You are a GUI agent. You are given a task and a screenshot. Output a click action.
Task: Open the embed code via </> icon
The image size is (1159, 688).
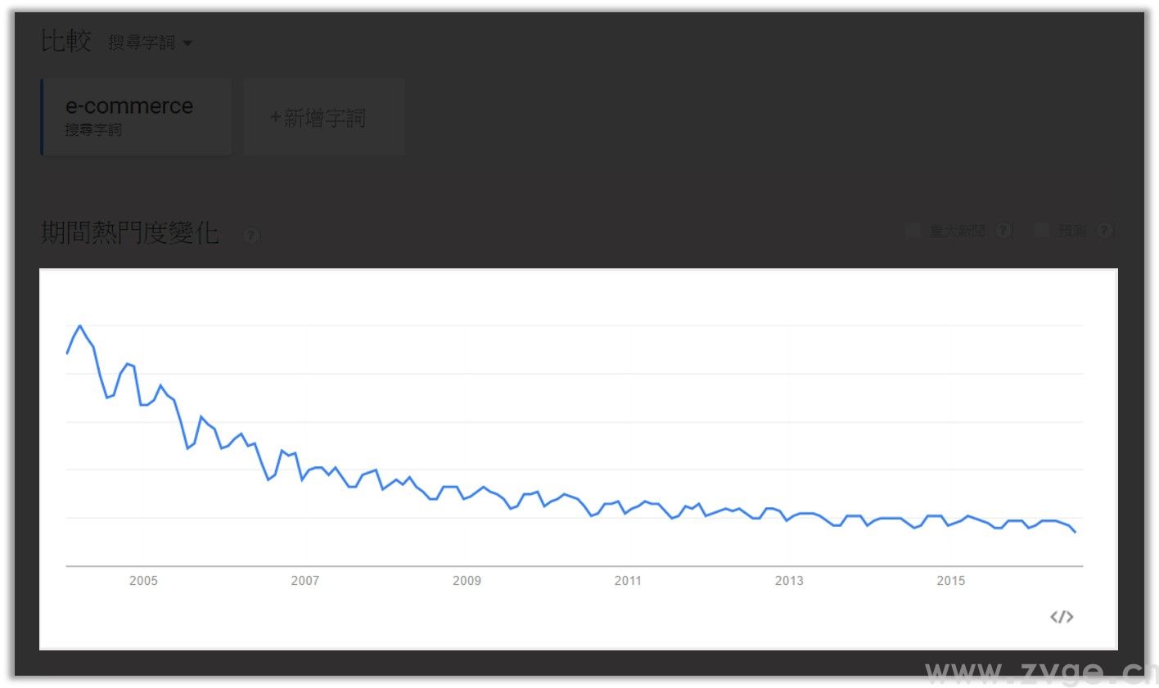click(x=1062, y=616)
